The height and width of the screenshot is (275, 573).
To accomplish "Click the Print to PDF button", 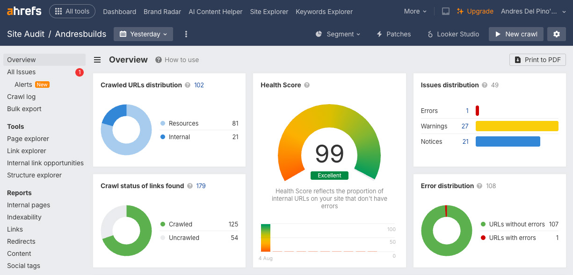I will point(537,60).
